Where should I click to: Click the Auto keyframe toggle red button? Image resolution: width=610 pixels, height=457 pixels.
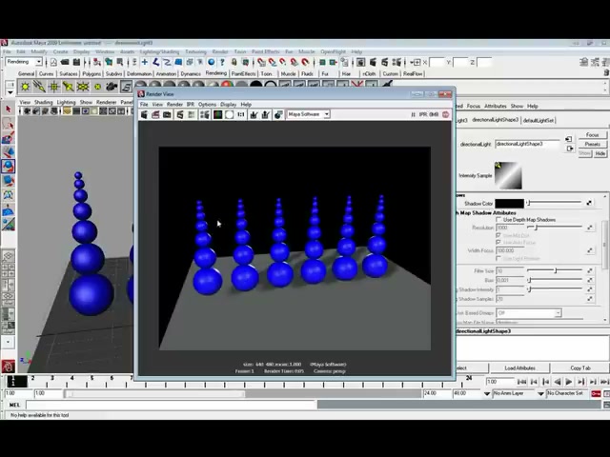pos(596,393)
